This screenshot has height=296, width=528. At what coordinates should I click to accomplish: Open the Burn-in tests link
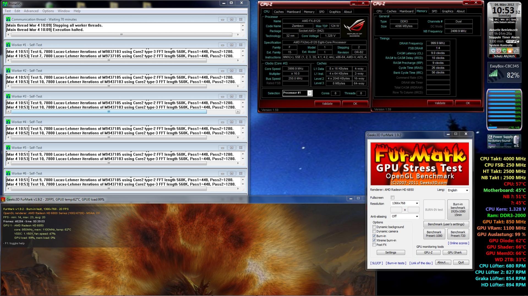pyautogui.click(x=396, y=263)
